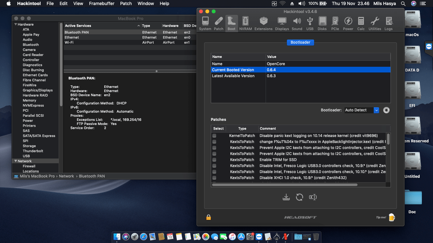Enable the TRIM for SSD patch
Image resolution: width=433 pixels, height=243 pixels.
tap(214, 160)
